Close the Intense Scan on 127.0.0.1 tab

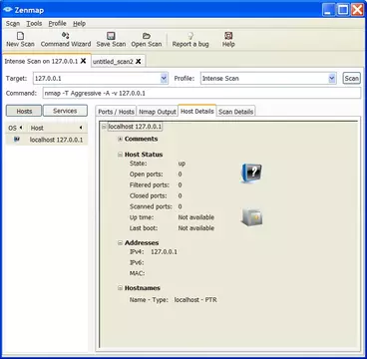[x=84, y=61]
